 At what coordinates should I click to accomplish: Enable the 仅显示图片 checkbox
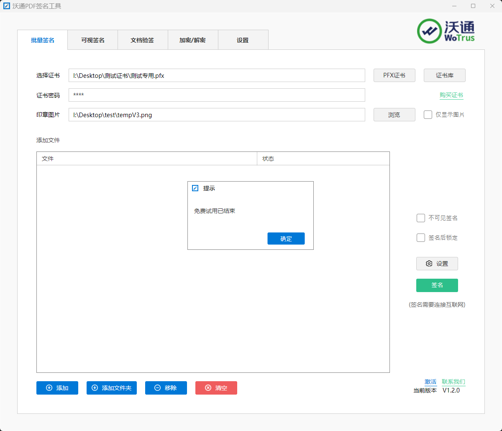coord(428,115)
